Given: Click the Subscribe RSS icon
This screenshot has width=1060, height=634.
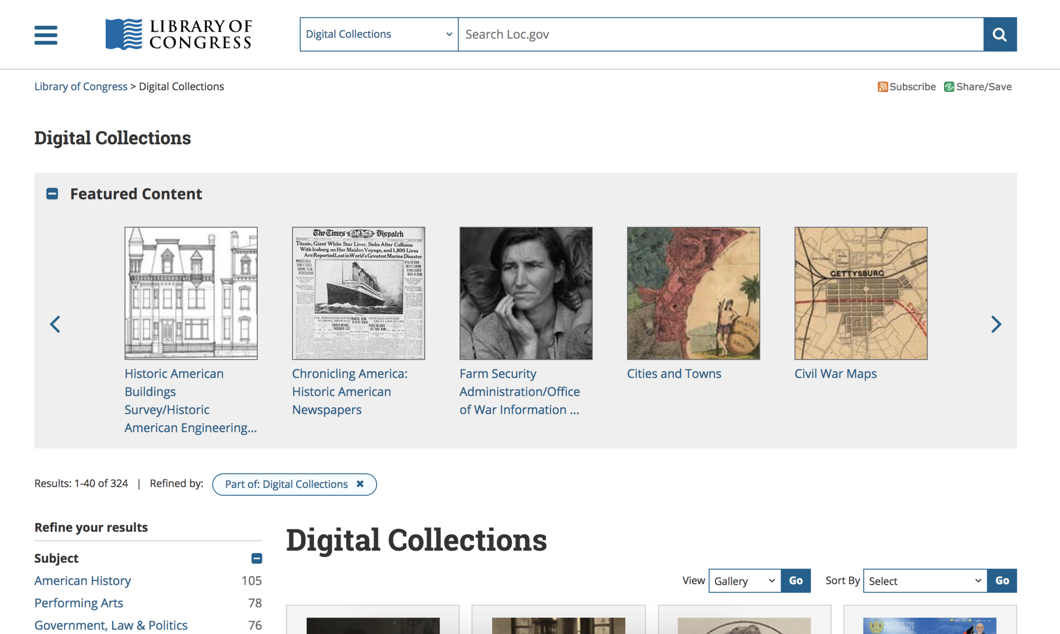Looking at the screenshot, I should [x=882, y=87].
